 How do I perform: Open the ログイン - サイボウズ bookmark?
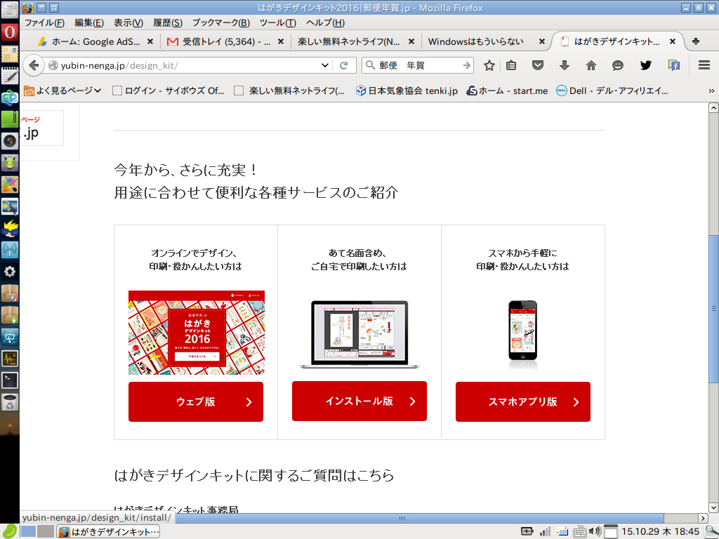[169, 91]
